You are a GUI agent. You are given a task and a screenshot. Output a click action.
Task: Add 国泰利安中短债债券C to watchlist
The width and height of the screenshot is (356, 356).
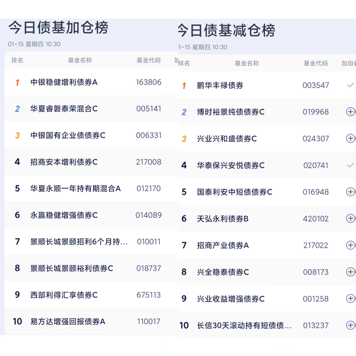[350, 192]
